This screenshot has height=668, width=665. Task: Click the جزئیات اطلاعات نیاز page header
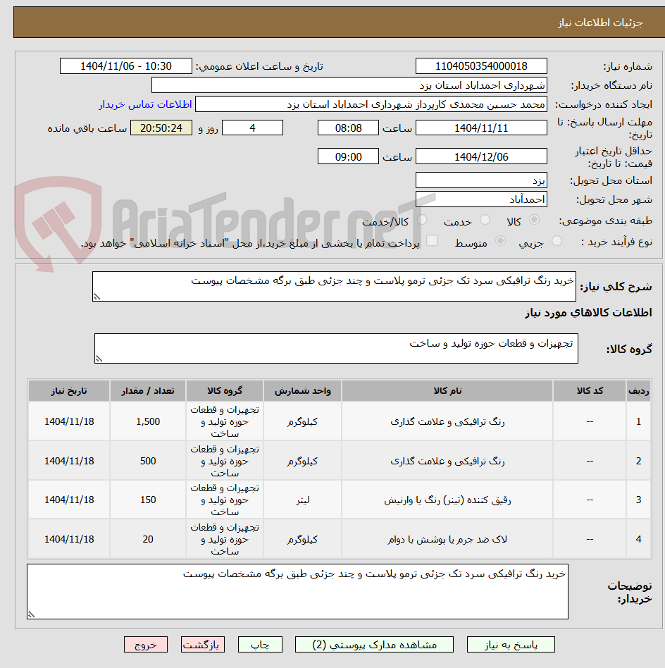pos(600,23)
